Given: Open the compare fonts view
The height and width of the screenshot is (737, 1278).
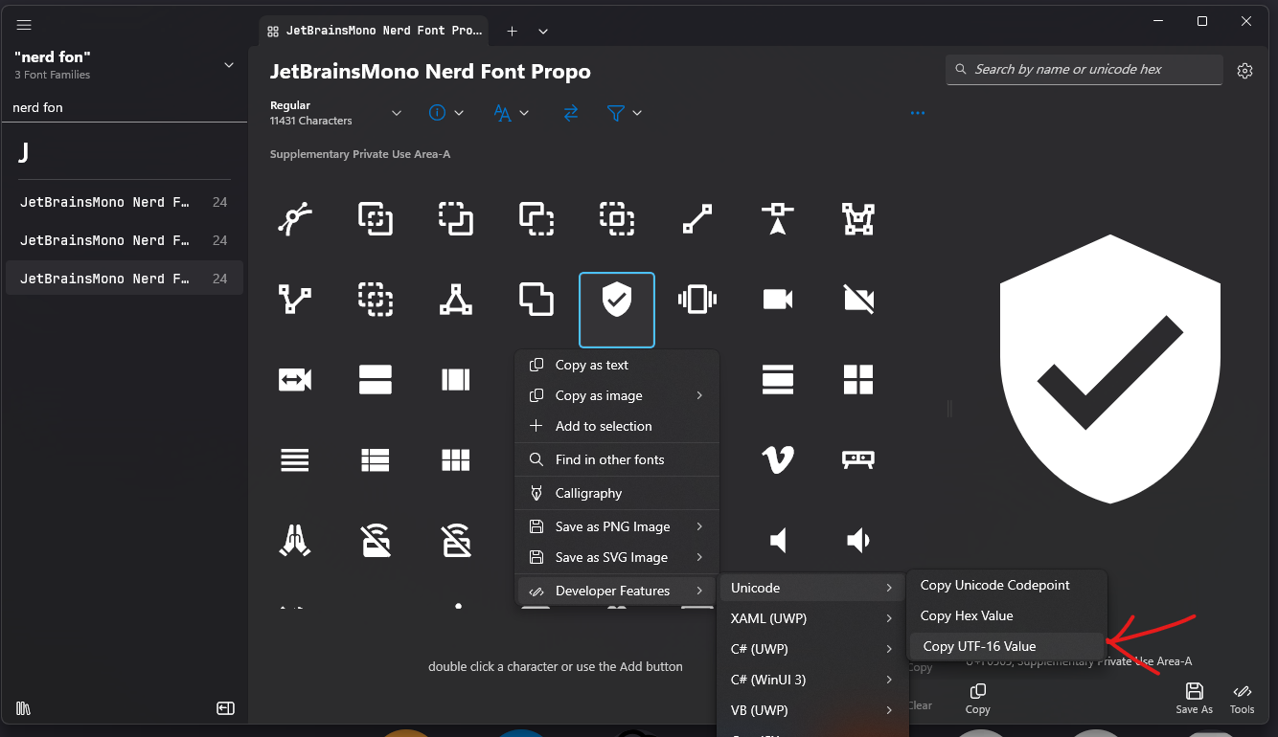Looking at the screenshot, I should click(x=572, y=113).
